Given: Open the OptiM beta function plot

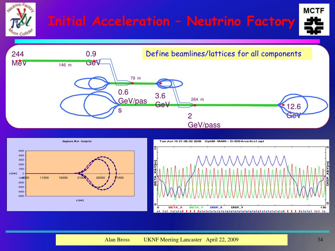Looking at the screenshot, I should tap(241, 176).
